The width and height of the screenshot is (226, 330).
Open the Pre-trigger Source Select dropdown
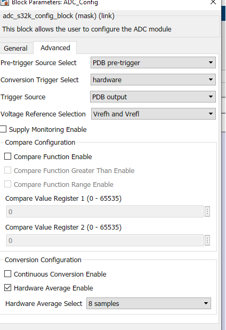click(153, 62)
